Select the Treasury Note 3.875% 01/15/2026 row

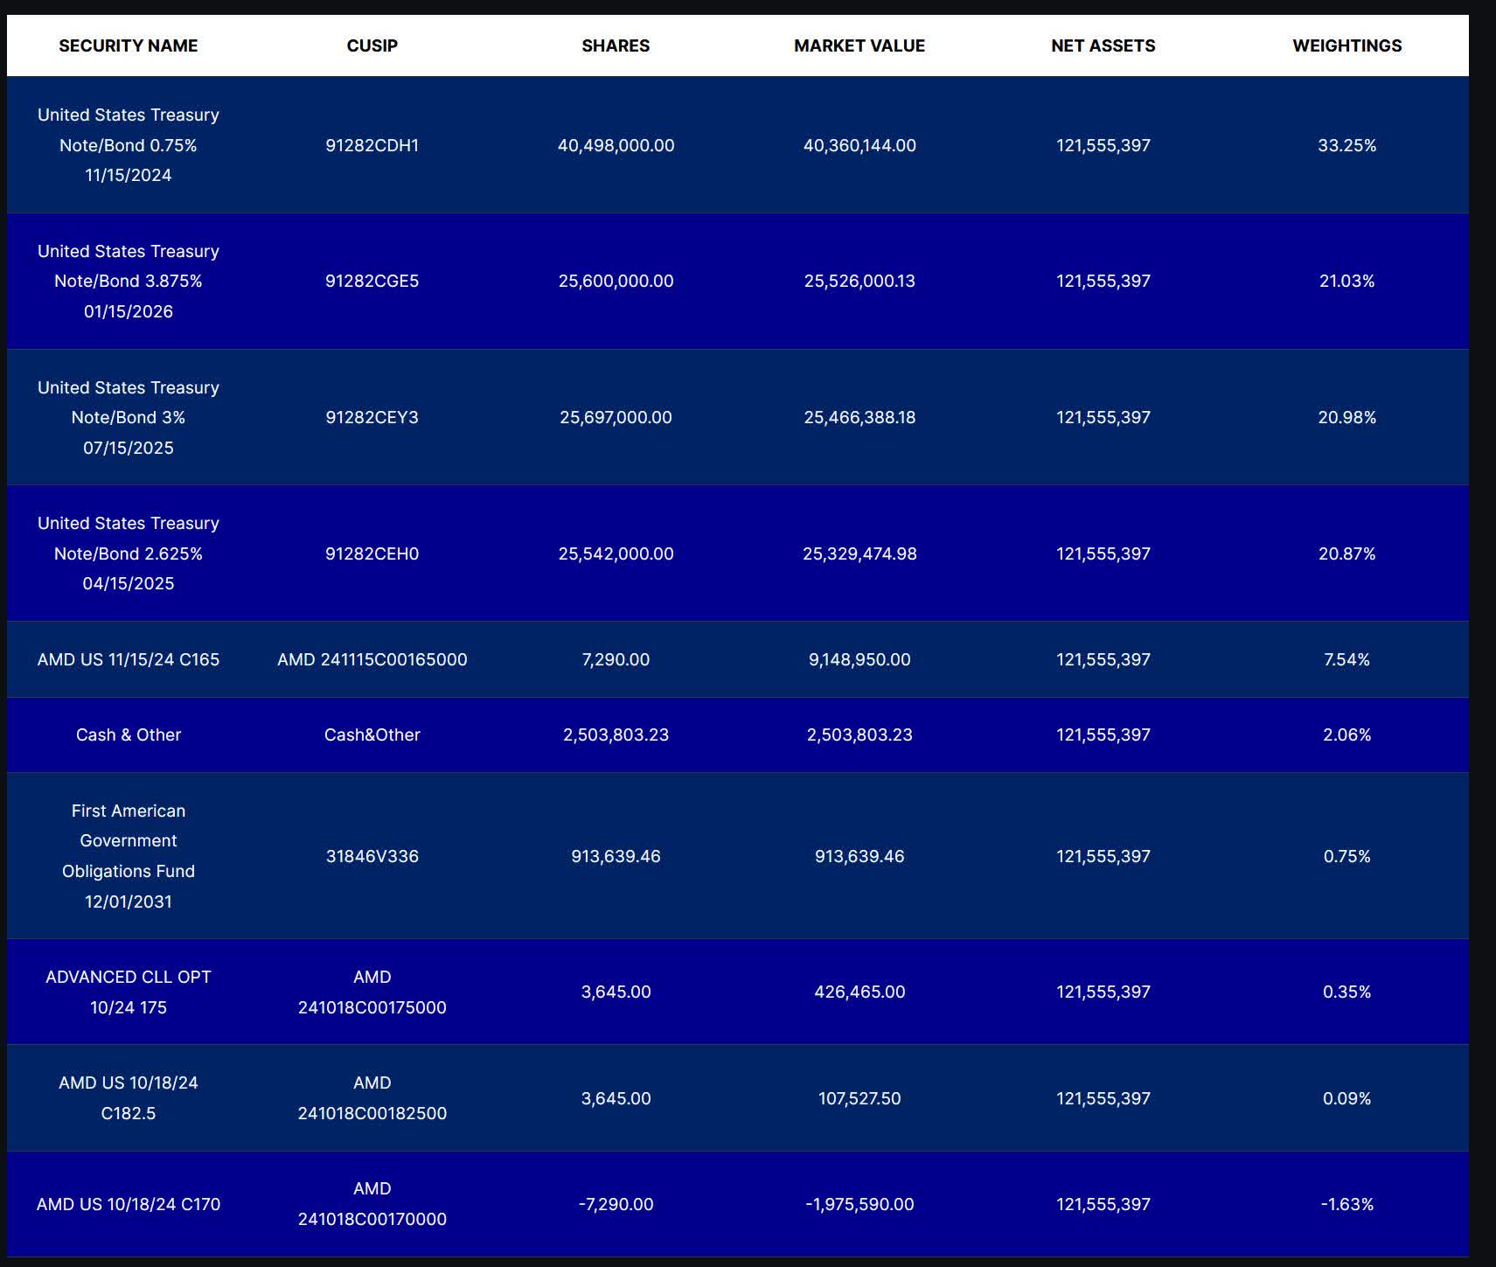pyautogui.click(x=748, y=281)
